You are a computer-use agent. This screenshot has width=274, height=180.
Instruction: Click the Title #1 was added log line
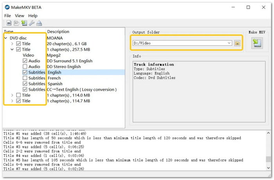point(45,133)
